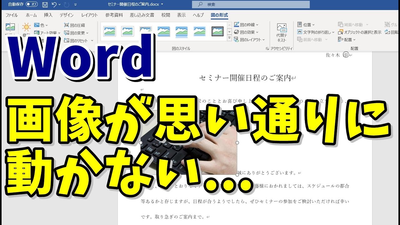Screen dimensions: 400x225
Task: Click the Save floppy disk icon
Action: (45, 4)
